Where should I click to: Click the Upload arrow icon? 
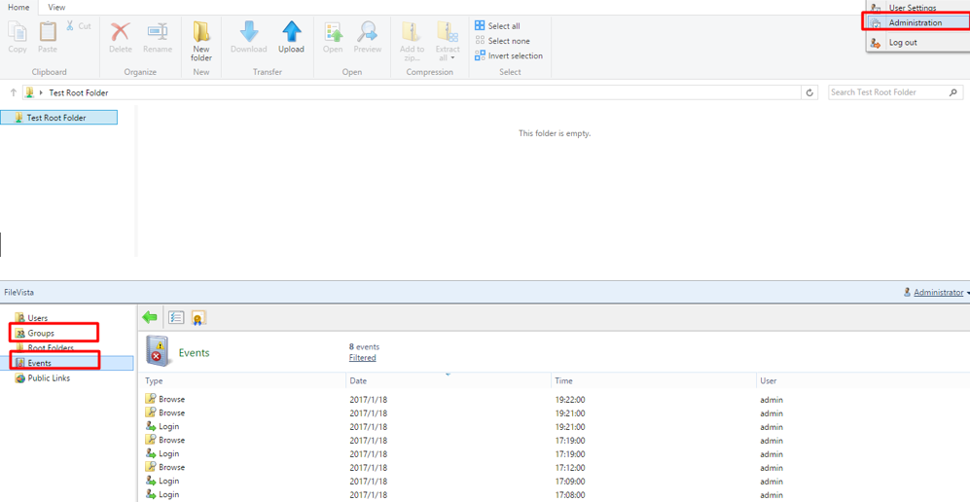[x=291, y=31]
